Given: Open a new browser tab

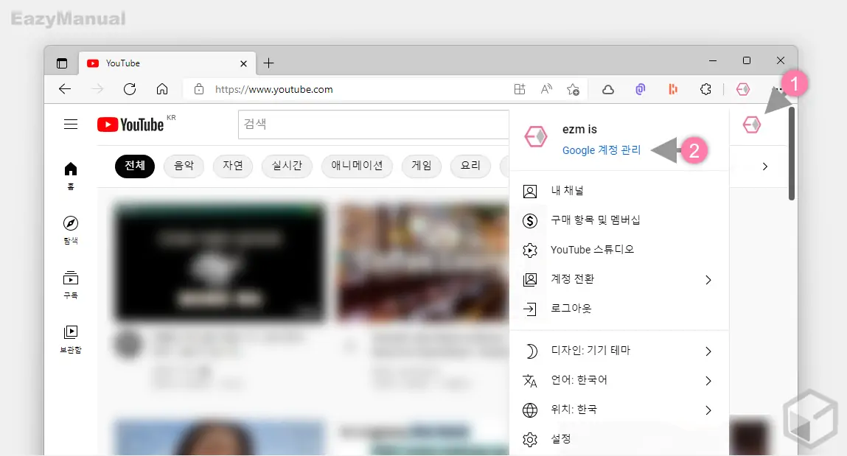Looking at the screenshot, I should coord(268,63).
